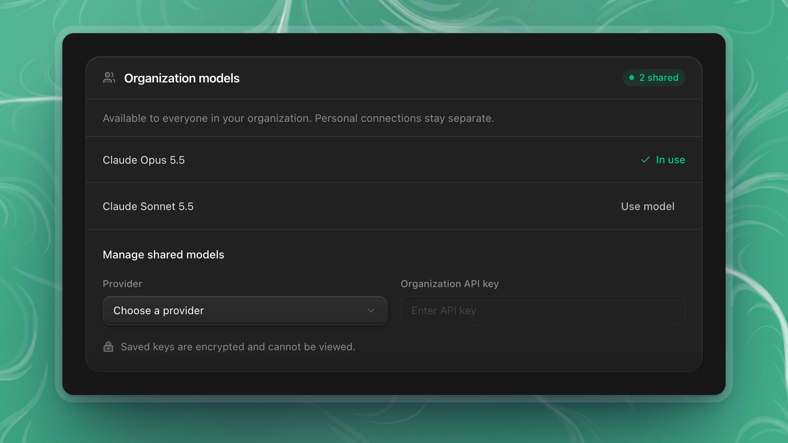Select the Claude Sonnet 5.5 row name
The image size is (788, 443).
[x=148, y=206]
